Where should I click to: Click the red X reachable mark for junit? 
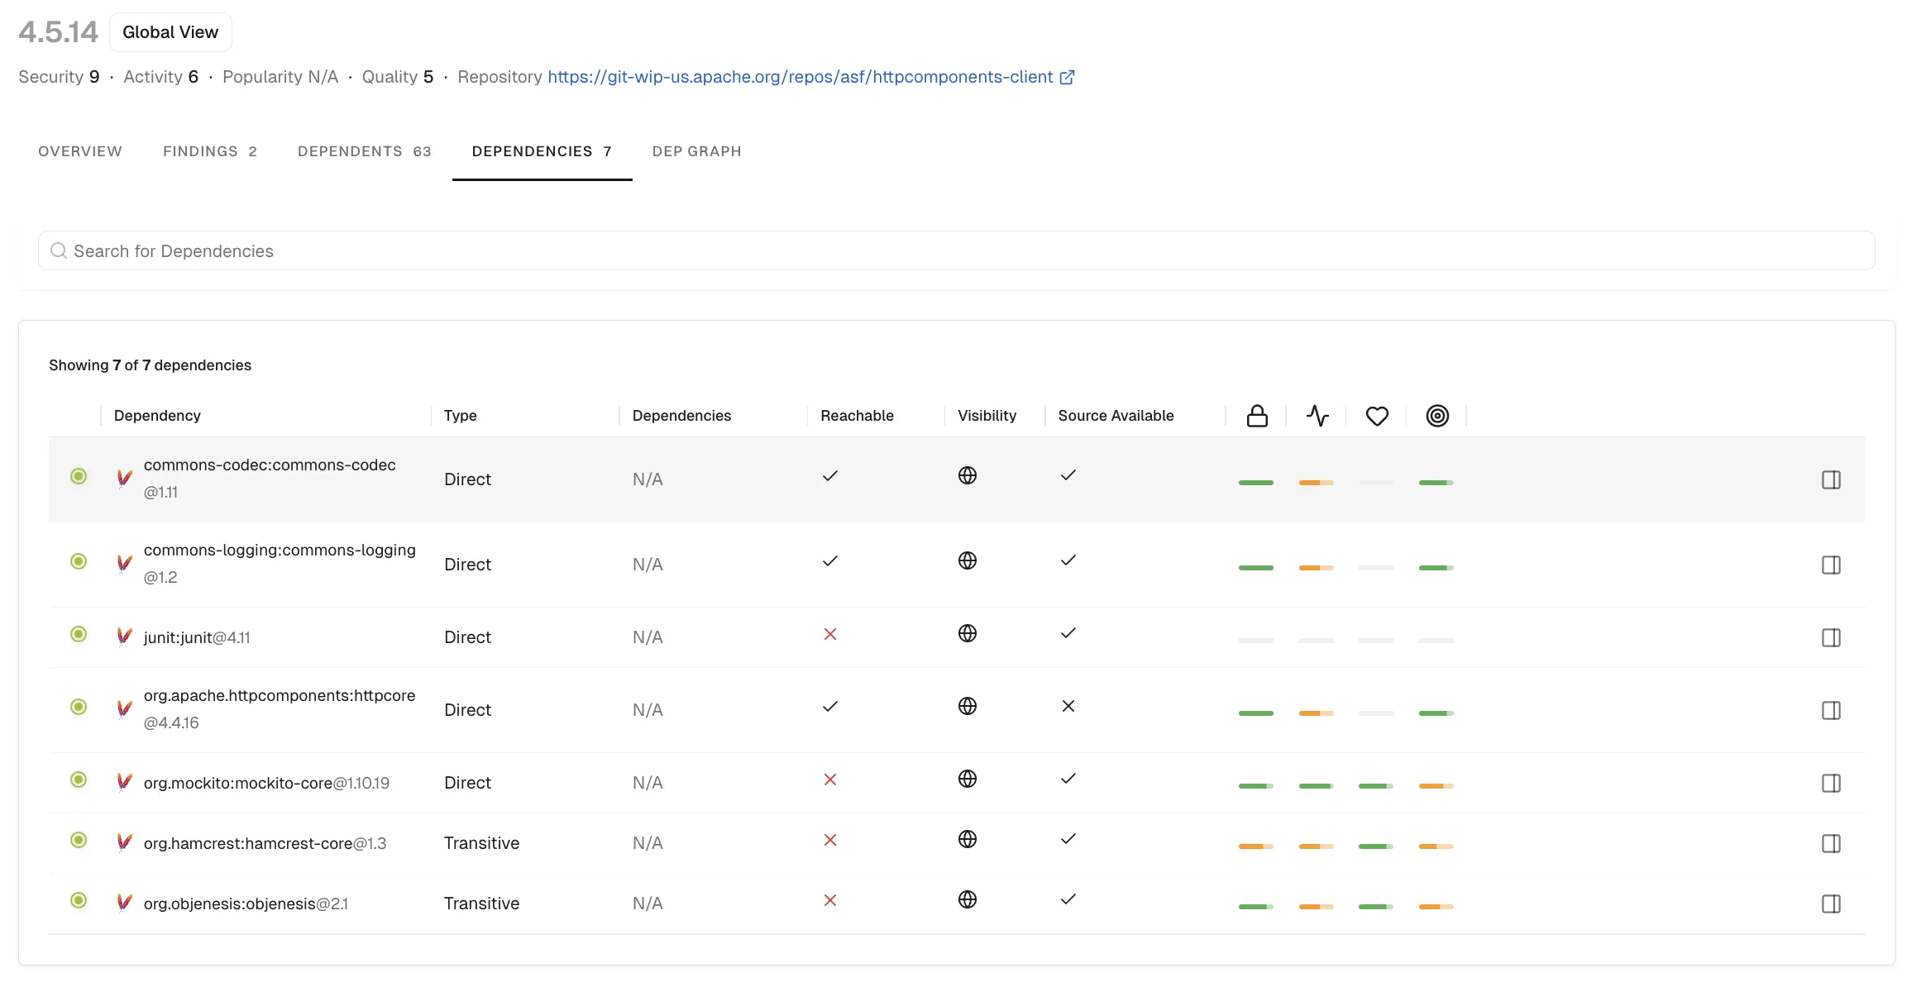coord(830,634)
